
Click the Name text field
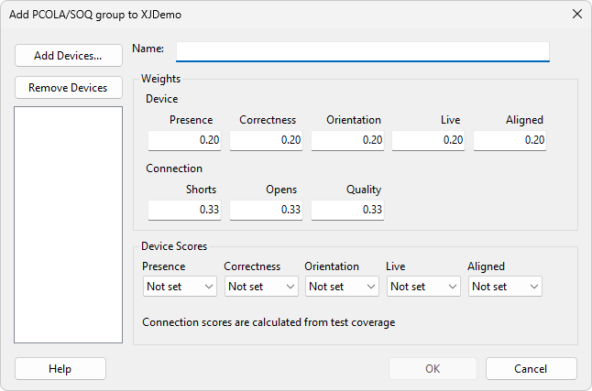coord(362,50)
